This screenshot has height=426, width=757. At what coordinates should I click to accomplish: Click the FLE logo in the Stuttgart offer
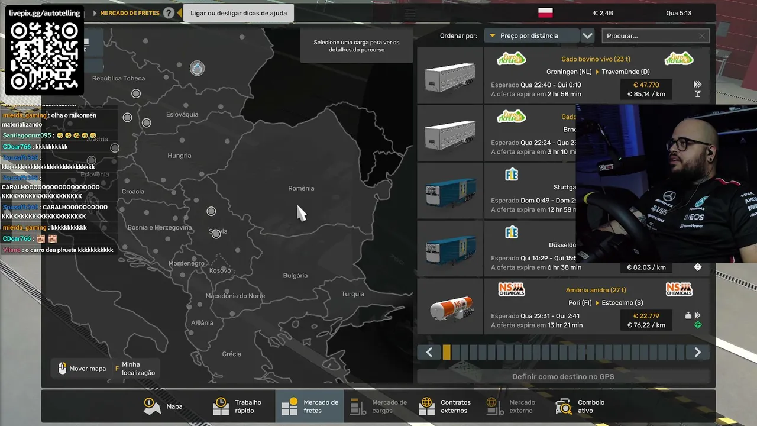(512, 174)
